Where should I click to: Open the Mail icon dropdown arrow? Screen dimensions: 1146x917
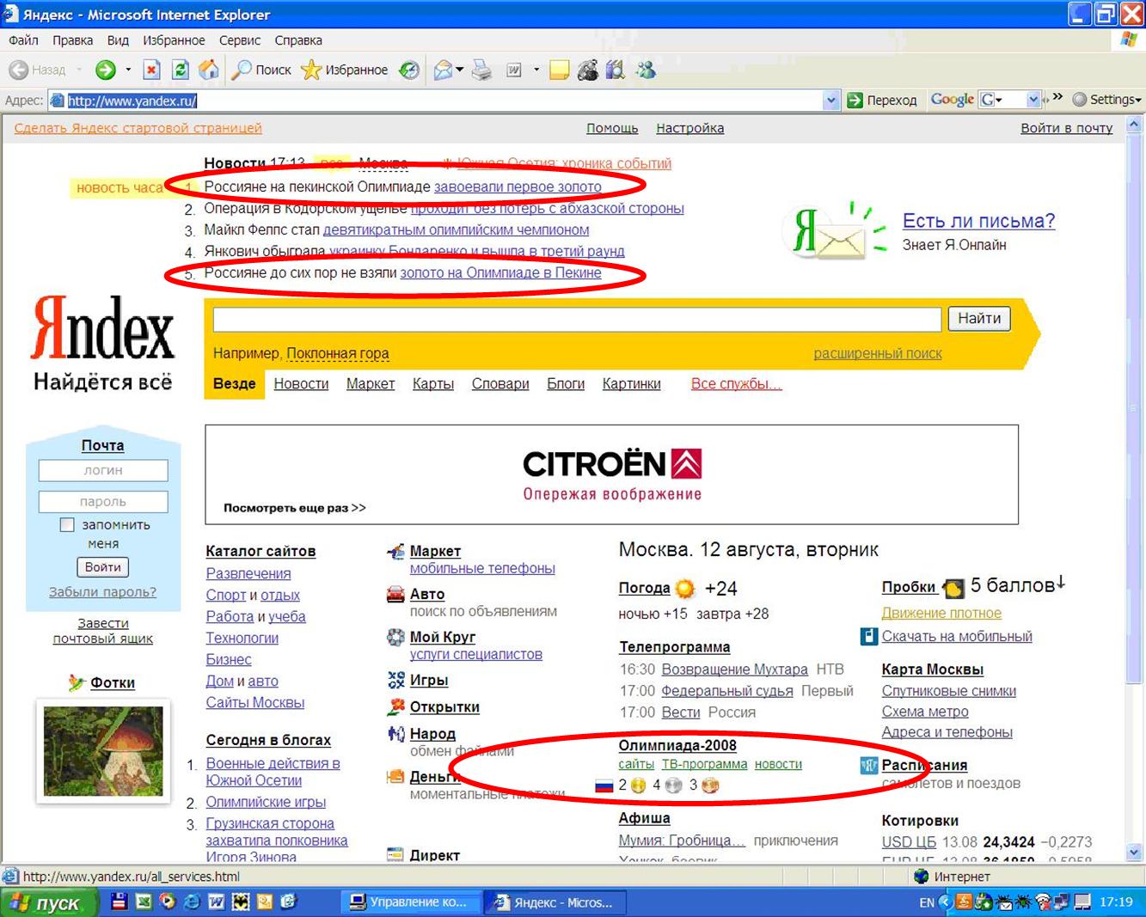(460, 70)
